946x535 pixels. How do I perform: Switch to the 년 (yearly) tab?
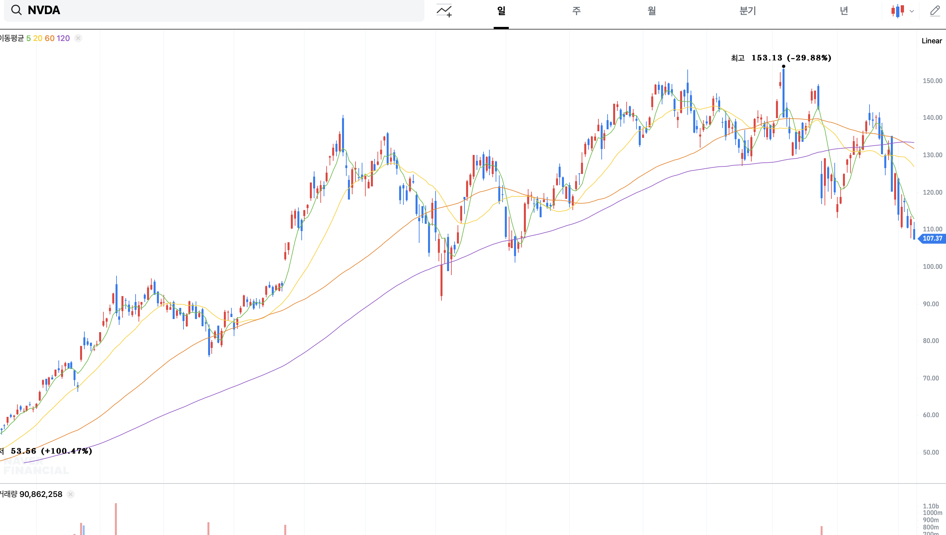pos(844,11)
